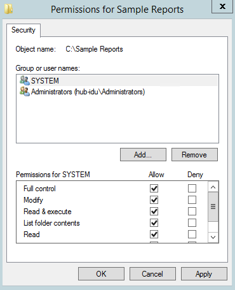Uncheck Allow for Modify
Viewport: 235px width, 290px height.
coord(154,199)
